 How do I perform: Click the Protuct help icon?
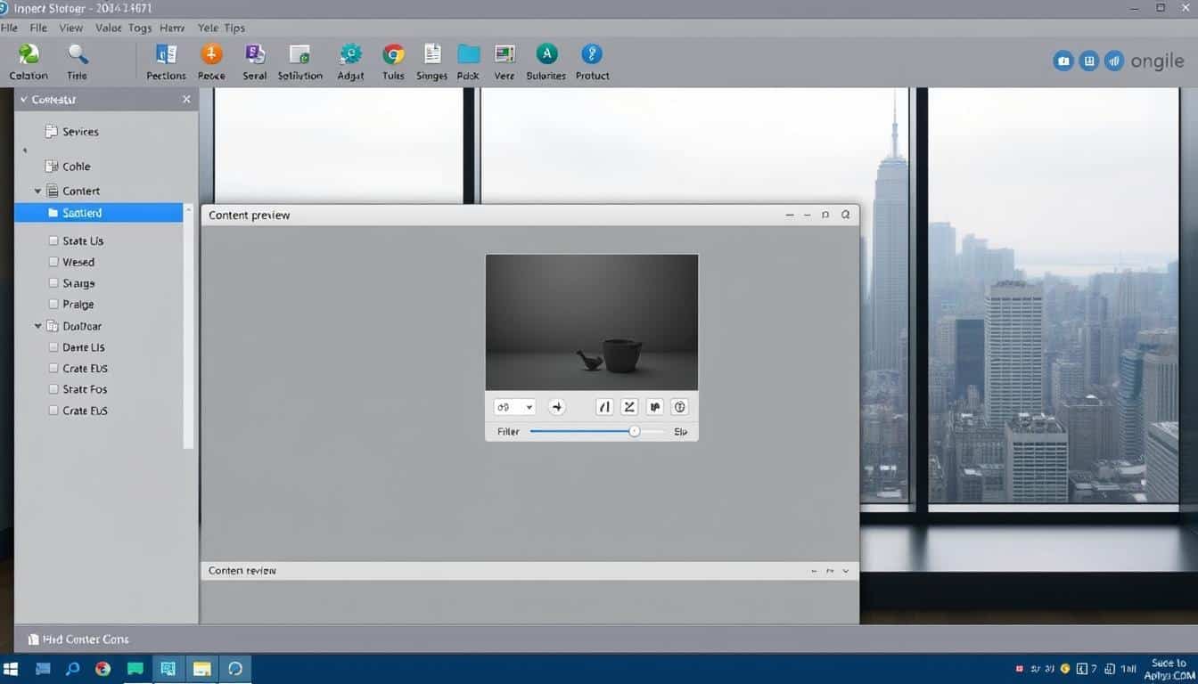point(592,55)
